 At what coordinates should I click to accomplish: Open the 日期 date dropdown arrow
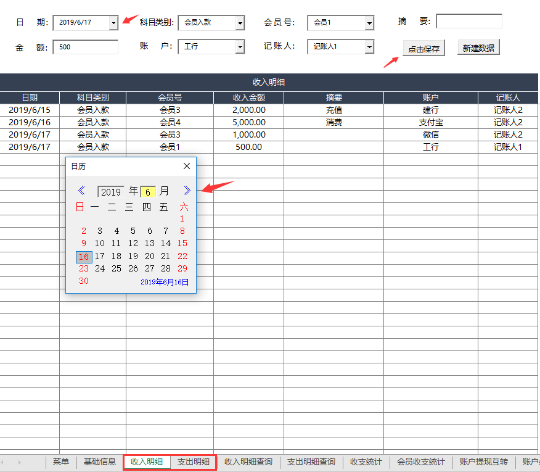[113, 23]
